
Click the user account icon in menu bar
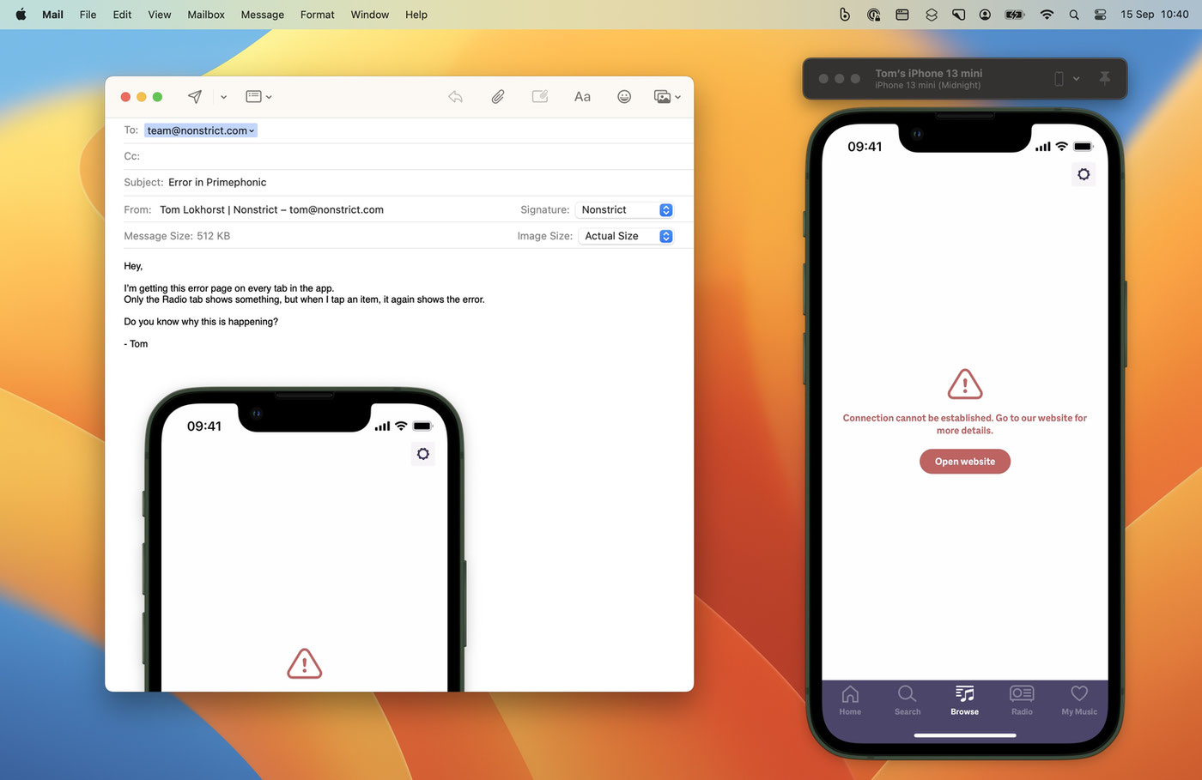click(986, 15)
